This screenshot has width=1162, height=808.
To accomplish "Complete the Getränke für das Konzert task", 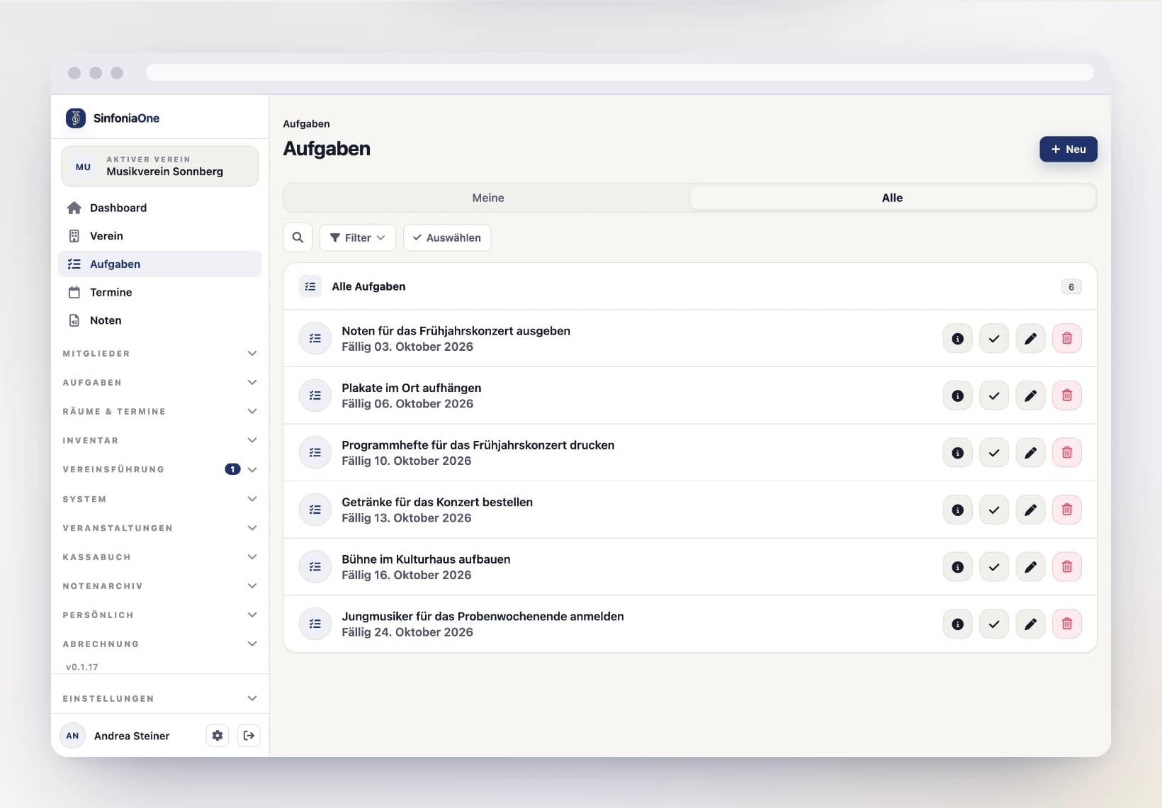I will pyautogui.click(x=994, y=510).
